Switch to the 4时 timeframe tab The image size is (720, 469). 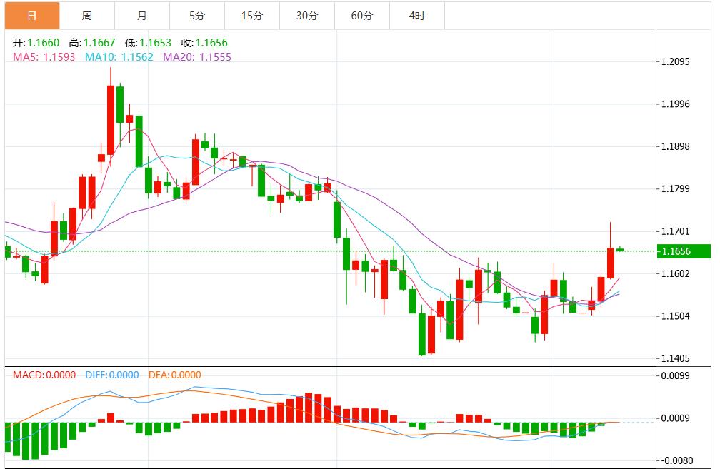click(417, 15)
